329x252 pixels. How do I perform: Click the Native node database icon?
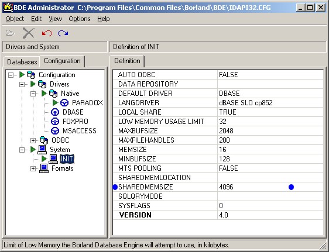click(53, 94)
